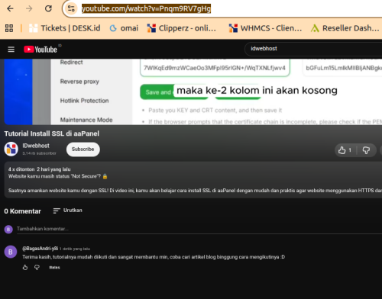Go back with the browser back arrow

coord(10,8)
